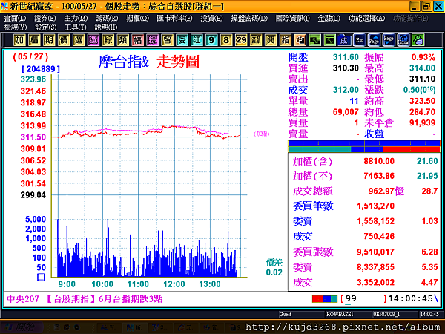The height and width of the screenshot is (334, 445).
Task: Click the 加權(含) index row value 8810.00
Action: (x=379, y=161)
